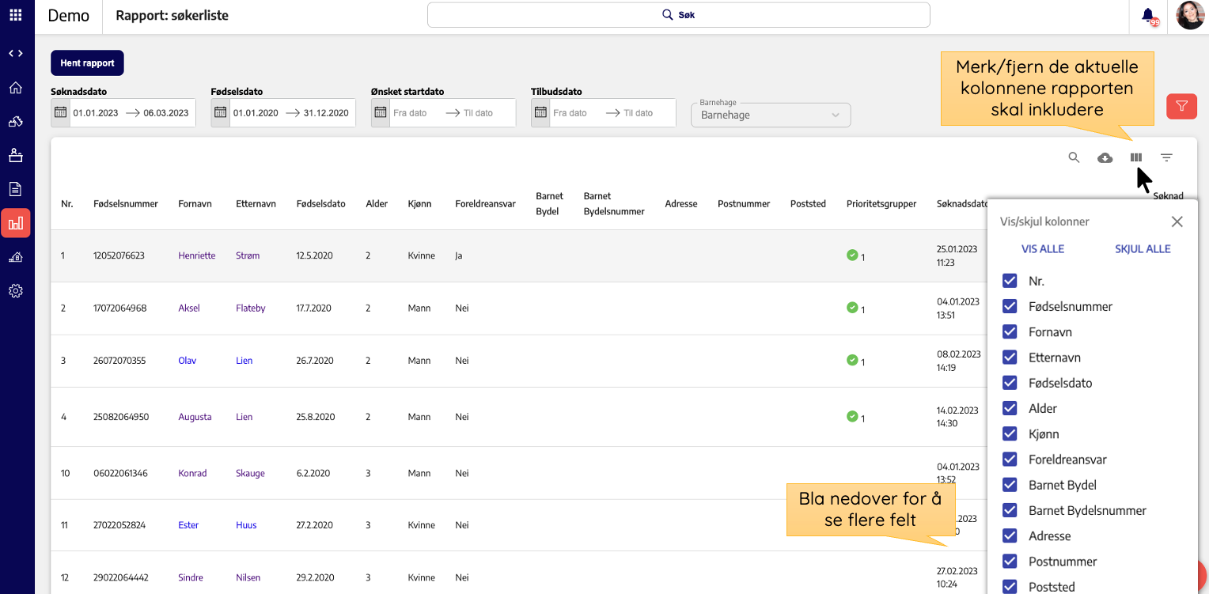1209x594 pixels.
Task: Select the red reports chart sidebar icon
Action: click(16, 223)
